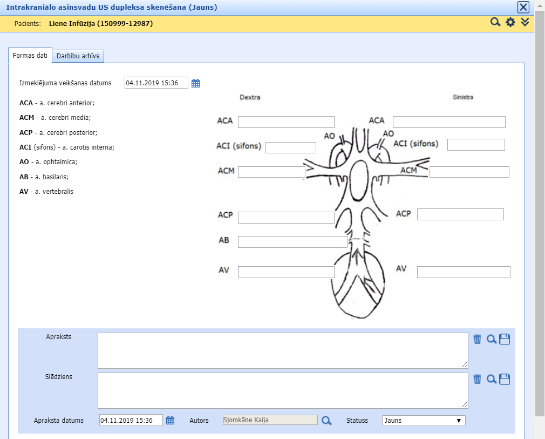Click the patient search magnifier icon

[495, 23]
